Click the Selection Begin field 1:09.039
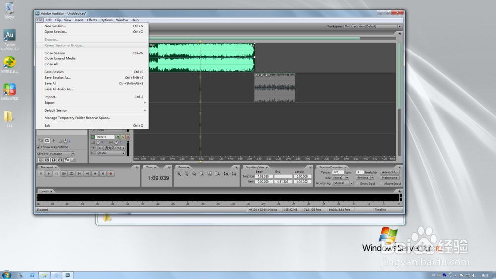496x279 pixels. 263,176
